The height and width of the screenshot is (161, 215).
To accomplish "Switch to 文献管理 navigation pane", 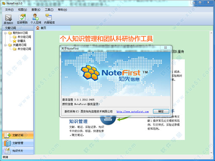I will tap(18, 143).
